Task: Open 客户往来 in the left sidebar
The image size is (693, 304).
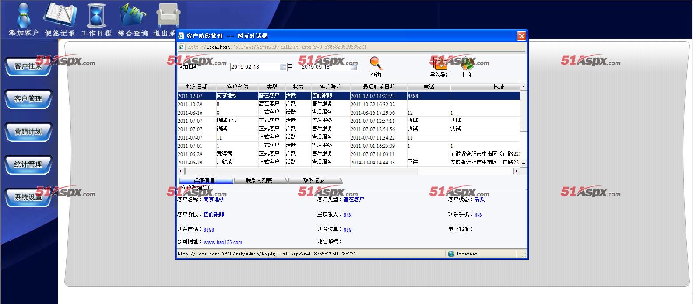Action: 28,66
